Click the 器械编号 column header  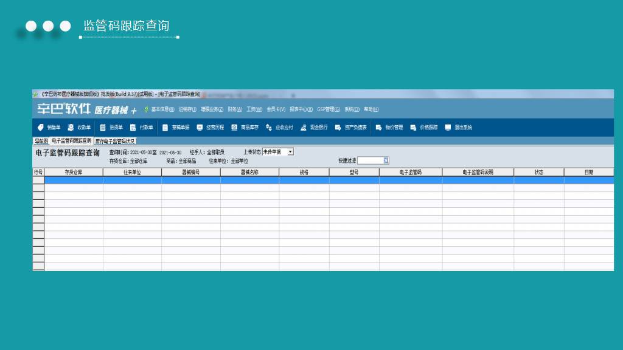[191, 172]
